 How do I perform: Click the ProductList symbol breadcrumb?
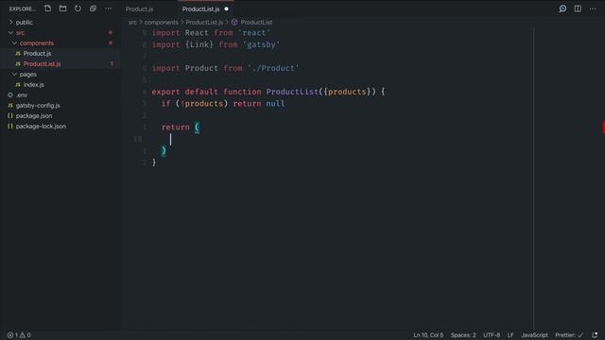(x=256, y=23)
